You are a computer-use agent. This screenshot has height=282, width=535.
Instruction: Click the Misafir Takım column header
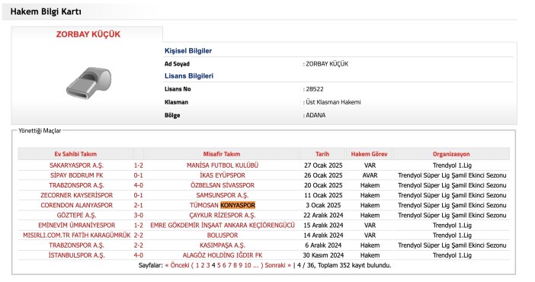point(222,154)
